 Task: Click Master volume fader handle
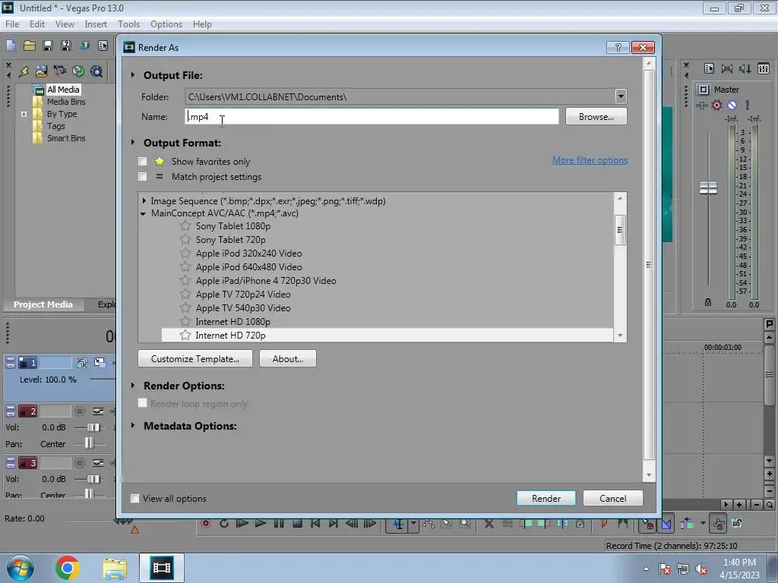coord(708,188)
